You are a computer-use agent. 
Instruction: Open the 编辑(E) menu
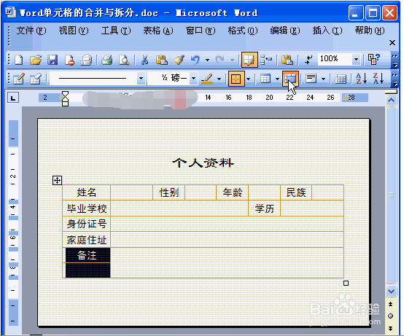(285, 31)
